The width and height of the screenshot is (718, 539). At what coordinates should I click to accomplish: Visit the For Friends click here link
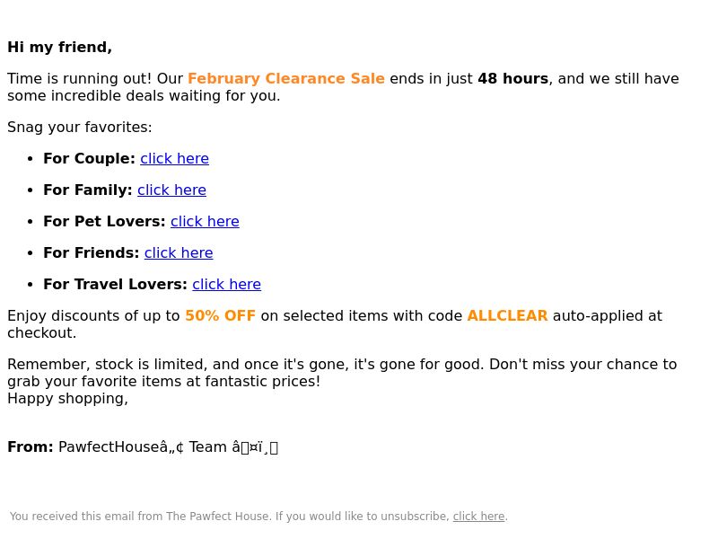[x=179, y=253]
